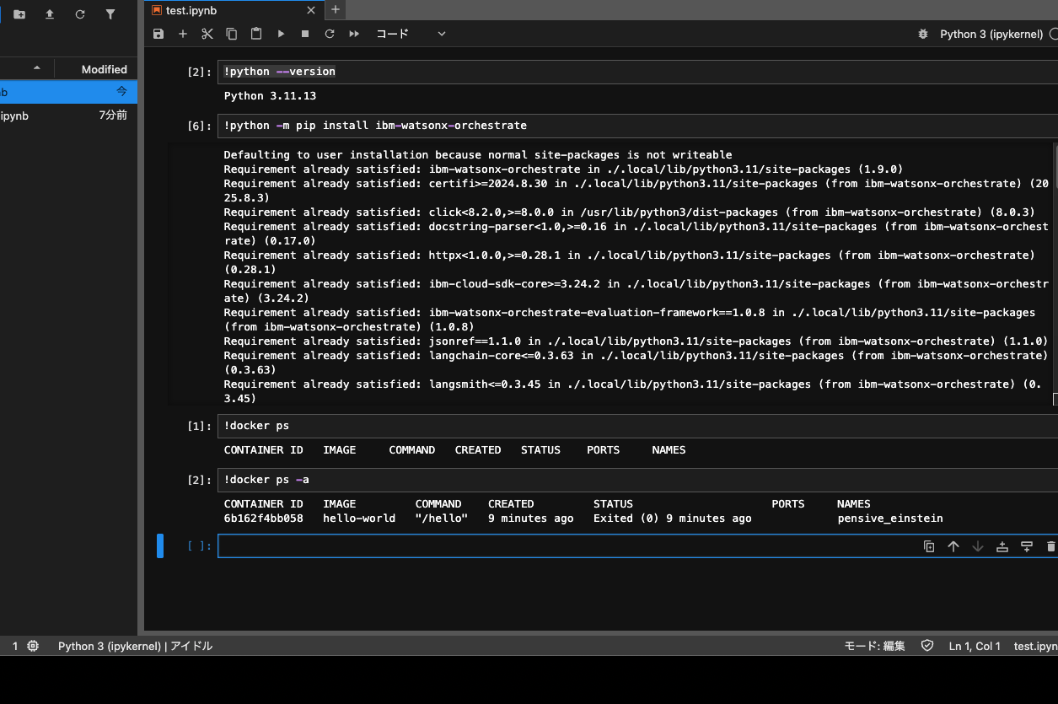The height and width of the screenshot is (704, 1058).
Task: Interrupt the kernel with stop icon
Action: coord(305,34)
